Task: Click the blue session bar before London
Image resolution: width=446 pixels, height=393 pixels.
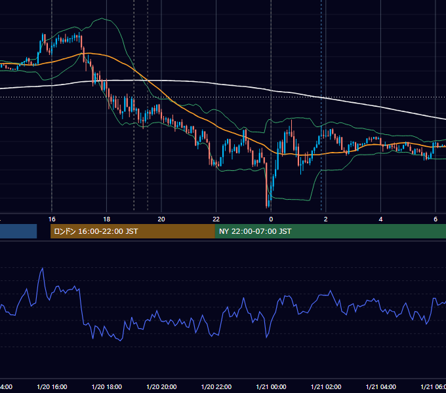Action: [18, 231]
